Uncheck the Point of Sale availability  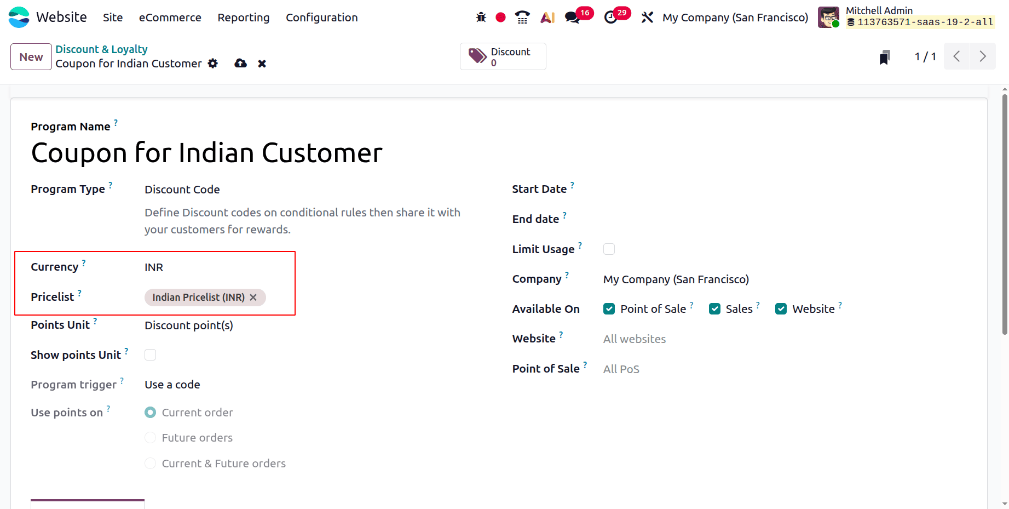click(609, 309)
